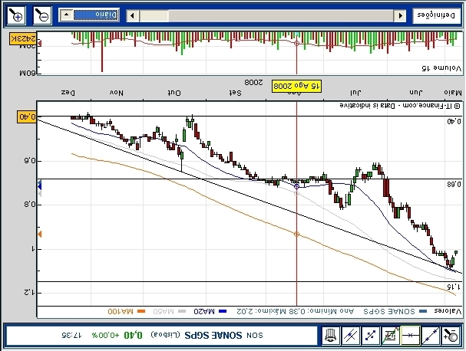Click the '17:35' time text

click(71, 336)
